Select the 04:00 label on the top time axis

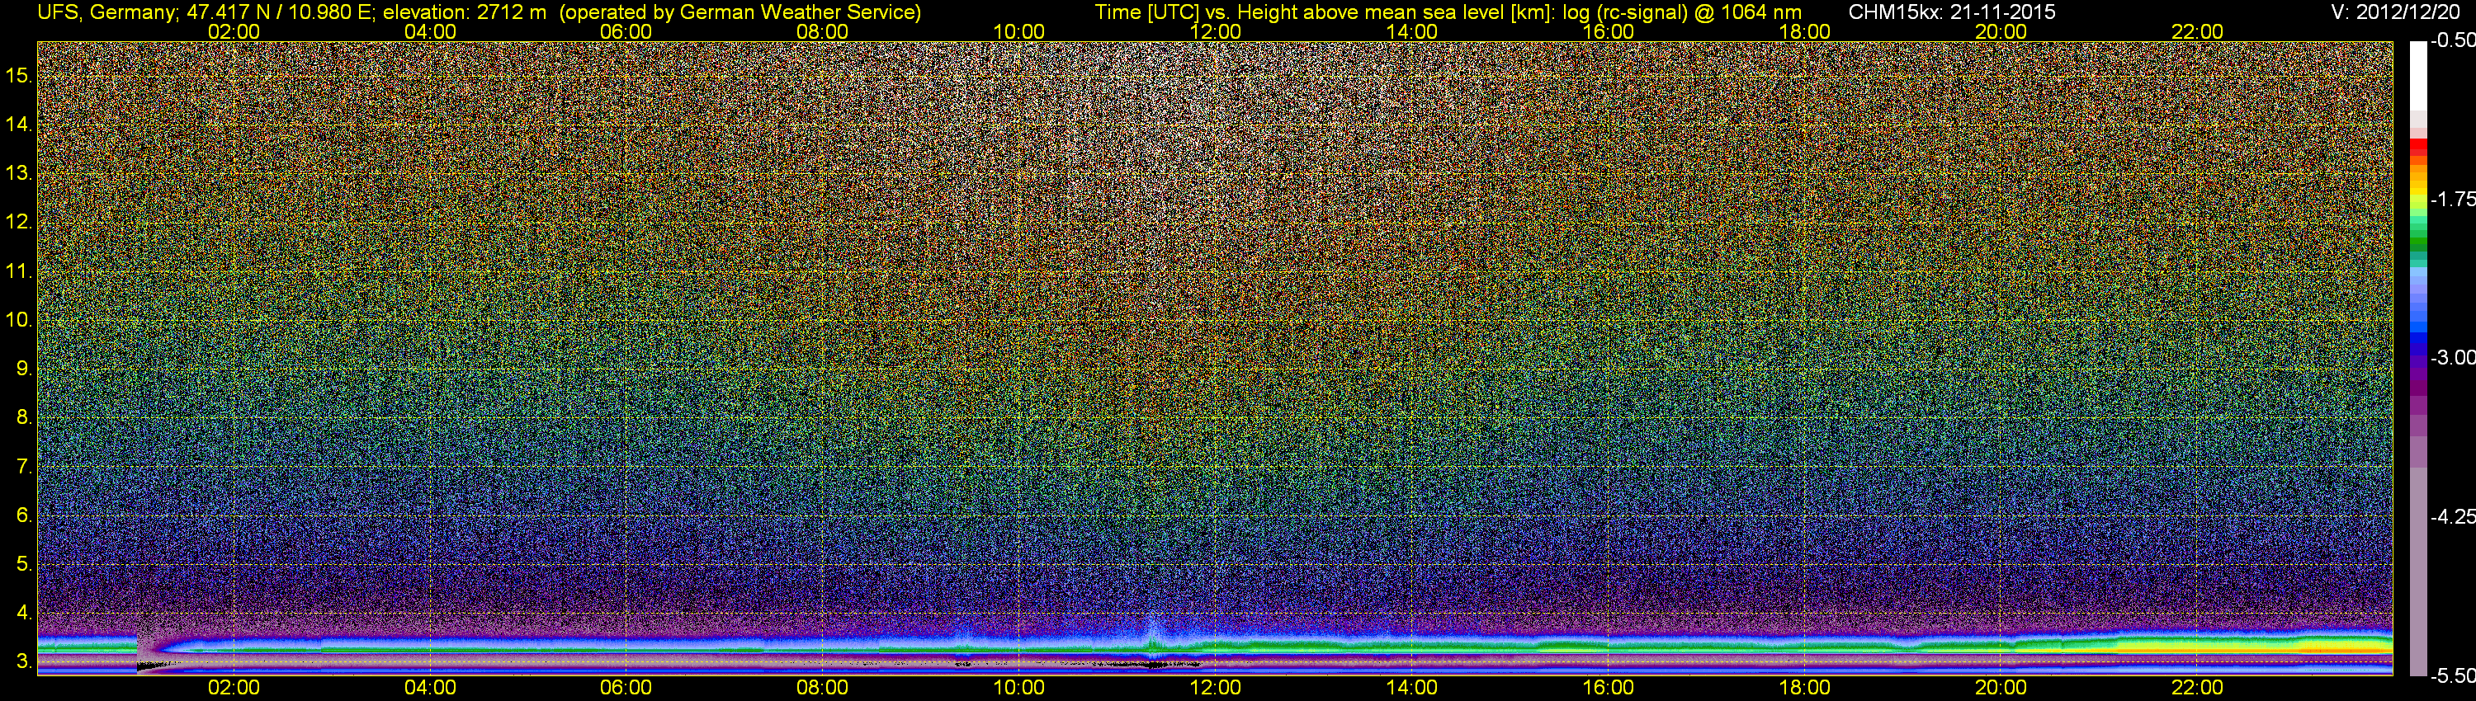430,31
